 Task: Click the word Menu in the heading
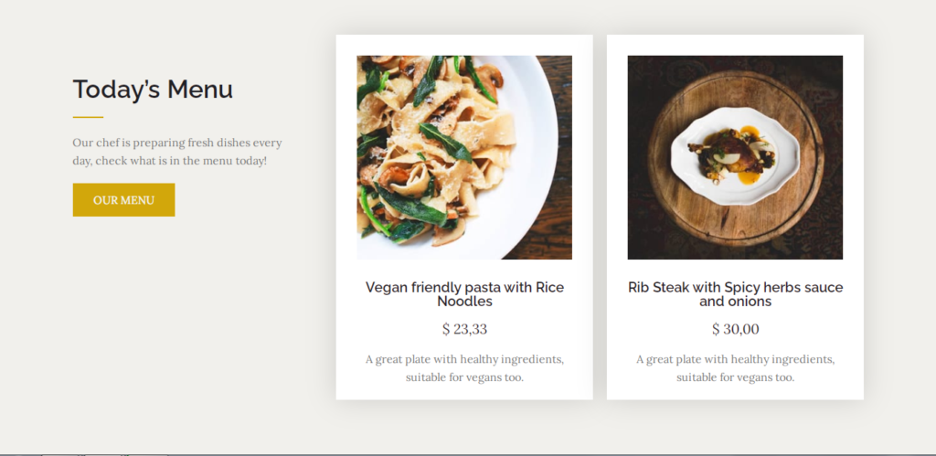tap(200, 90)
